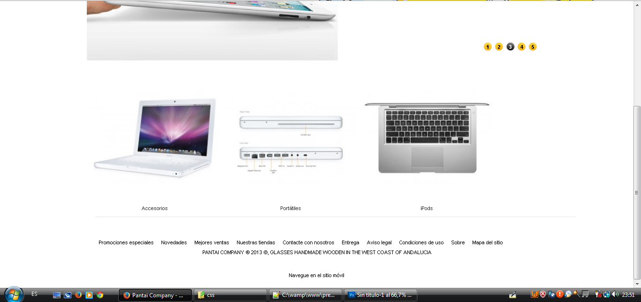Click the magic wand tray icon
Screen dimensions: 641x302
pos(577,294)
